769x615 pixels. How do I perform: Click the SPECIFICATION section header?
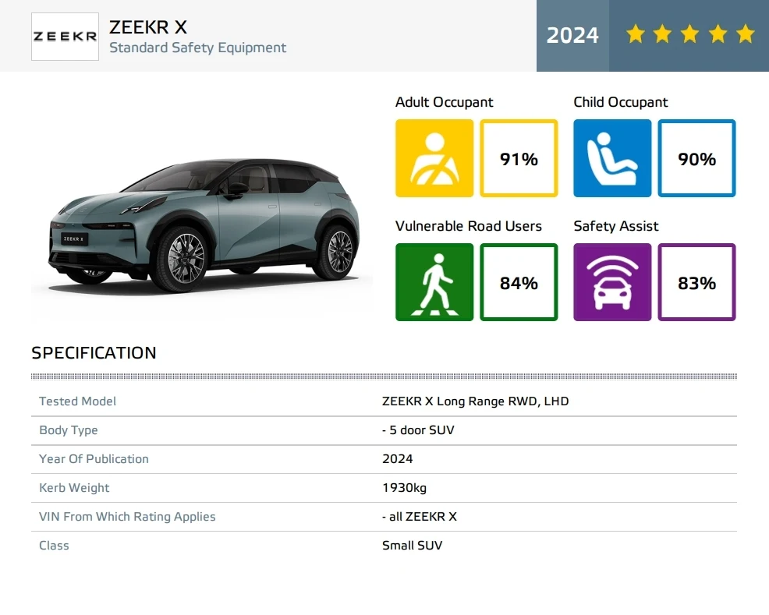click(94, 352)
